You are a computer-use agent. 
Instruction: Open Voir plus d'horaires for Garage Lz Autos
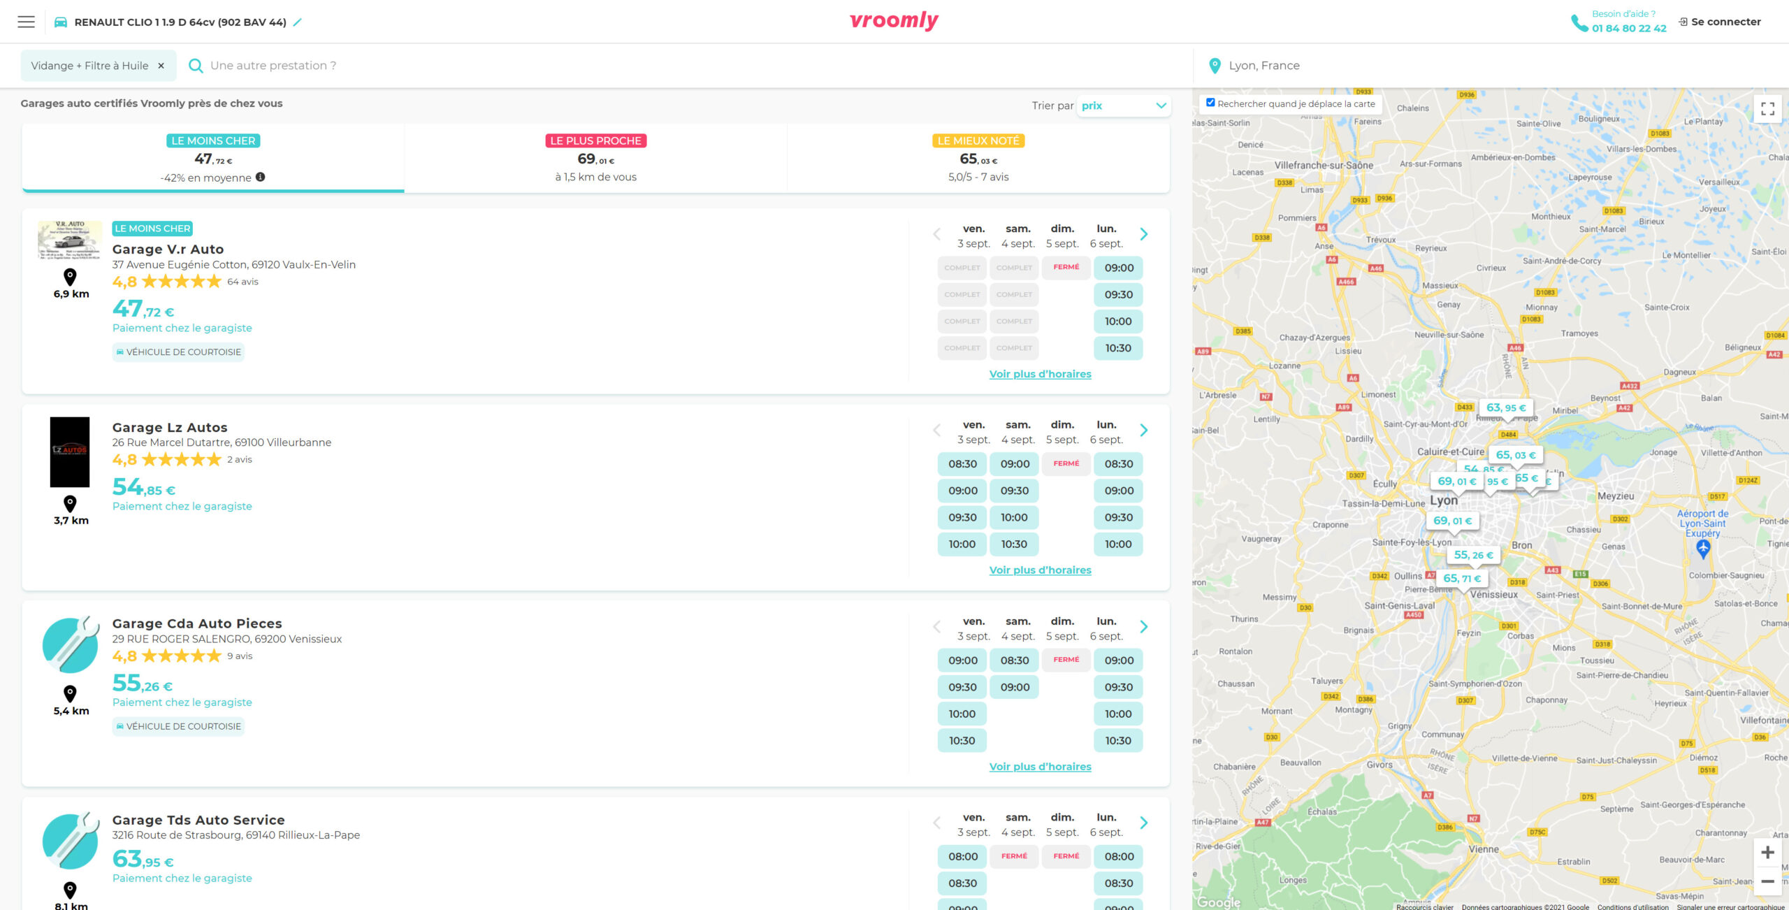coord(1040,570)
